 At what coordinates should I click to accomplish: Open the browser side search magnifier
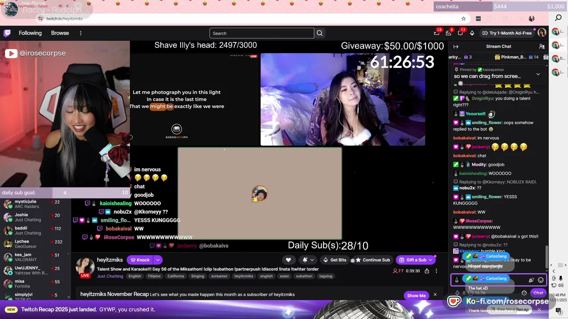coord(559,18)
